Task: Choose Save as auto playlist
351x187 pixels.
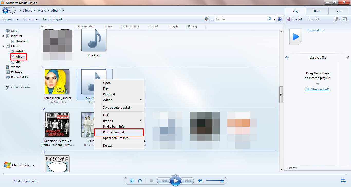Action: pyautogui.click(x=119, y=108)
